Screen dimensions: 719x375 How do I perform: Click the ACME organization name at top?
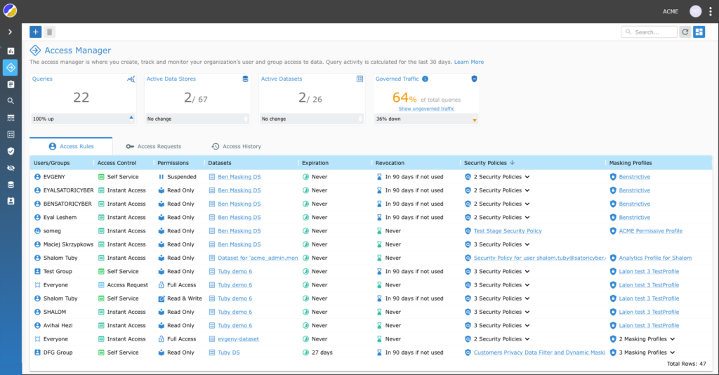coord(671,11)
